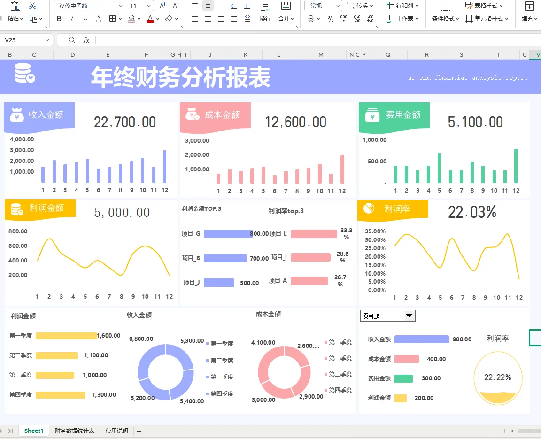Click the 22,700.00 income total value

(125, 122)
